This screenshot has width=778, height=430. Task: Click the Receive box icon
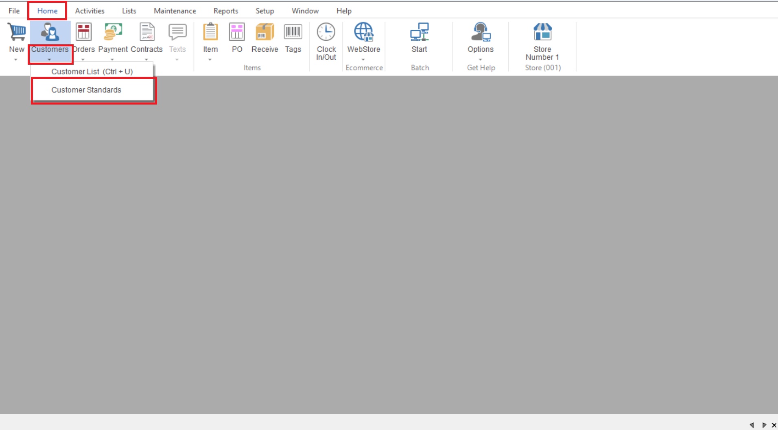(x=265, y=32)
